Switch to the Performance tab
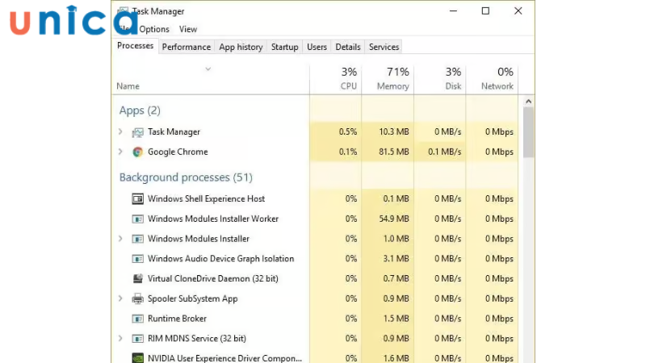 tap(187, 47)
